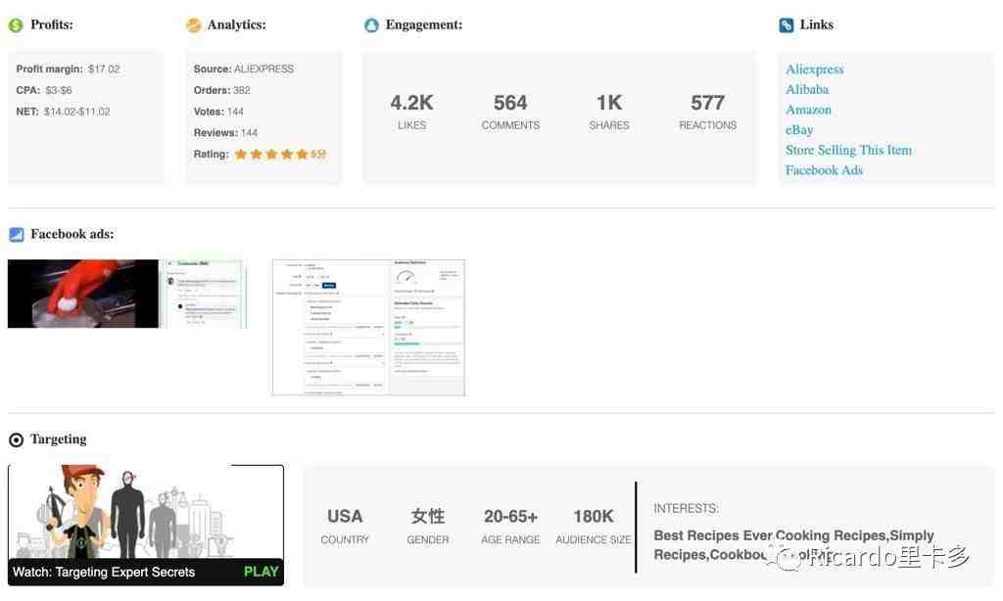The image size is (1003, 601).
Task: Open the Facebook Ads link
Action: click(x=824, y=170)
